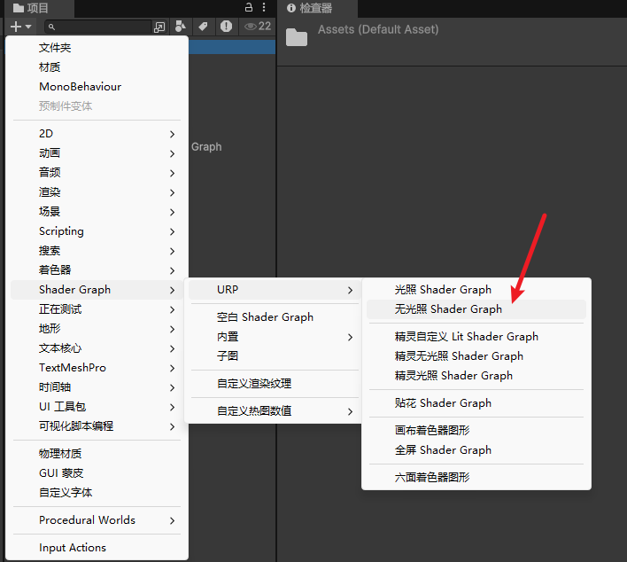Expand the 自定义热图数值 submenu
627x562 pixels.
tap(275, 411)
